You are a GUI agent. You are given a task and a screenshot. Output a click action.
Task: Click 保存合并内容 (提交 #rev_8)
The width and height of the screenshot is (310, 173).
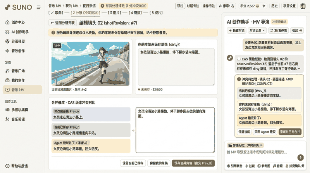(x=193, y=163)
